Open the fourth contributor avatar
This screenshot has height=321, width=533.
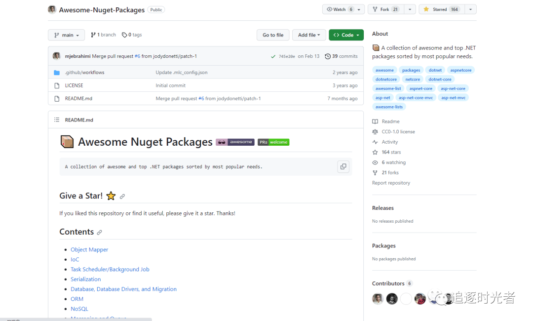(420, 299)
